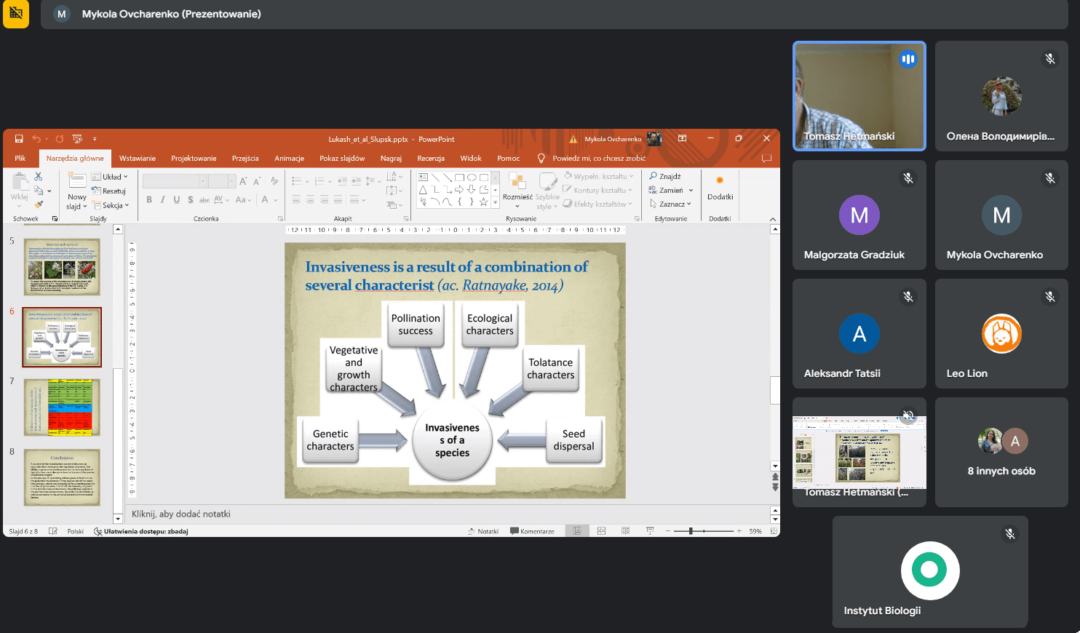The height and width of the screenshot is (633, 1080).
Task: Toggle Komentarze pane in status bar
Action: tap(533, 531)
